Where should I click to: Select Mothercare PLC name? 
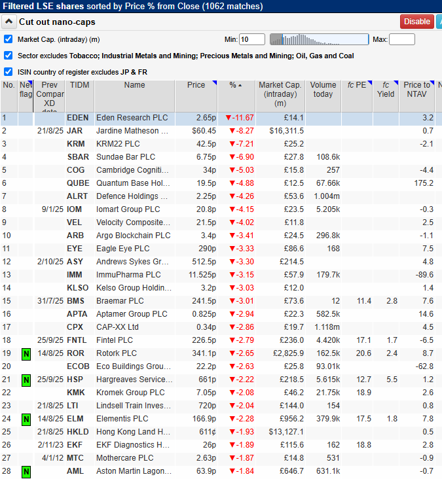click(124, 458)
